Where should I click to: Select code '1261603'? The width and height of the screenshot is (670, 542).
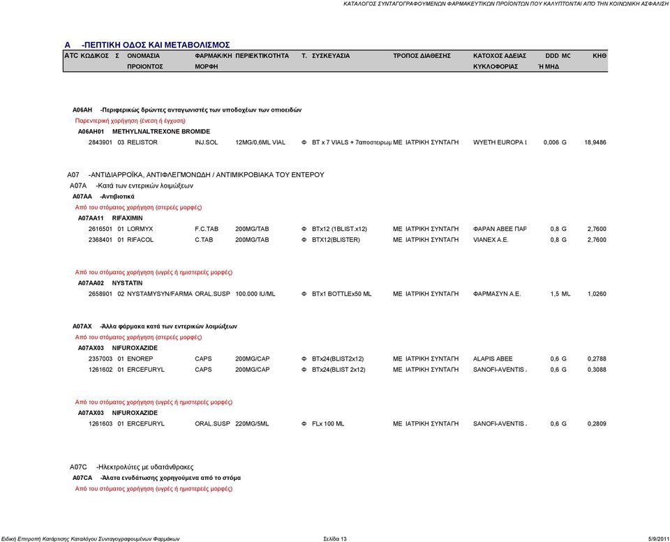pos(100,423)
